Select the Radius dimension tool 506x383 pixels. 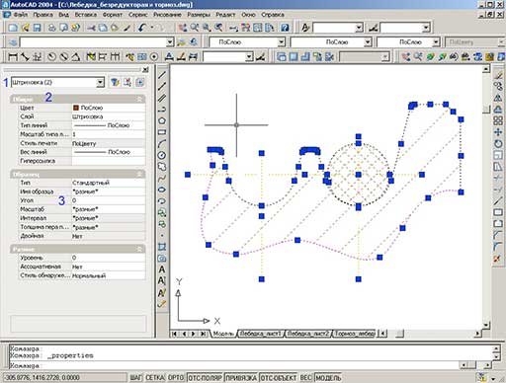(51, 56)
